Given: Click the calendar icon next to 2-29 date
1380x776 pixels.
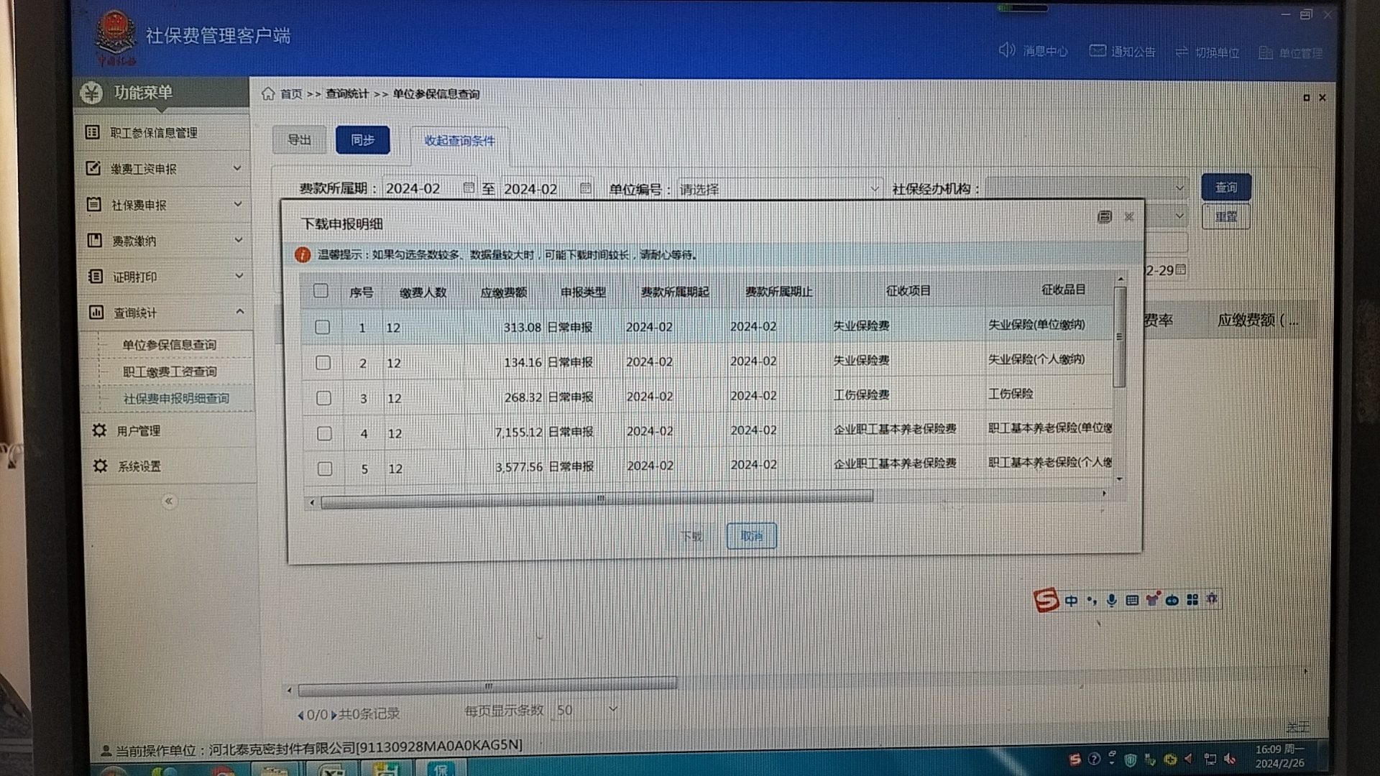Looking at the screenshot, I should (1180, 269).
